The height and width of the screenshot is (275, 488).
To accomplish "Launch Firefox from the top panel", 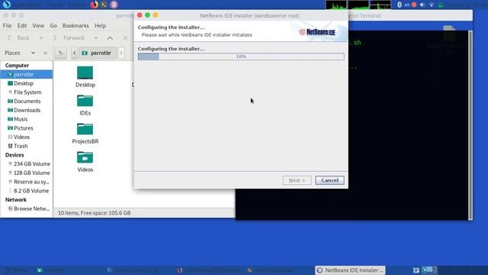I will (x=94, y=5).
